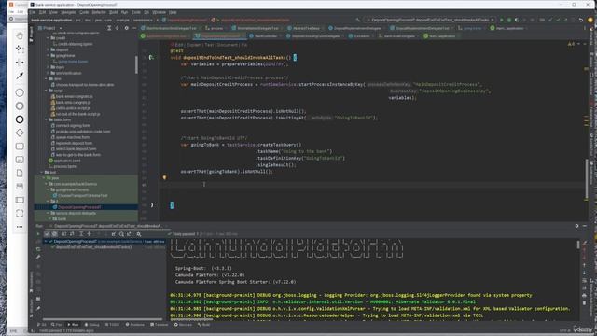The width and height of the screenshot is (597, 336).
Task: Open the Navigate menu
Action: [68, 12]
